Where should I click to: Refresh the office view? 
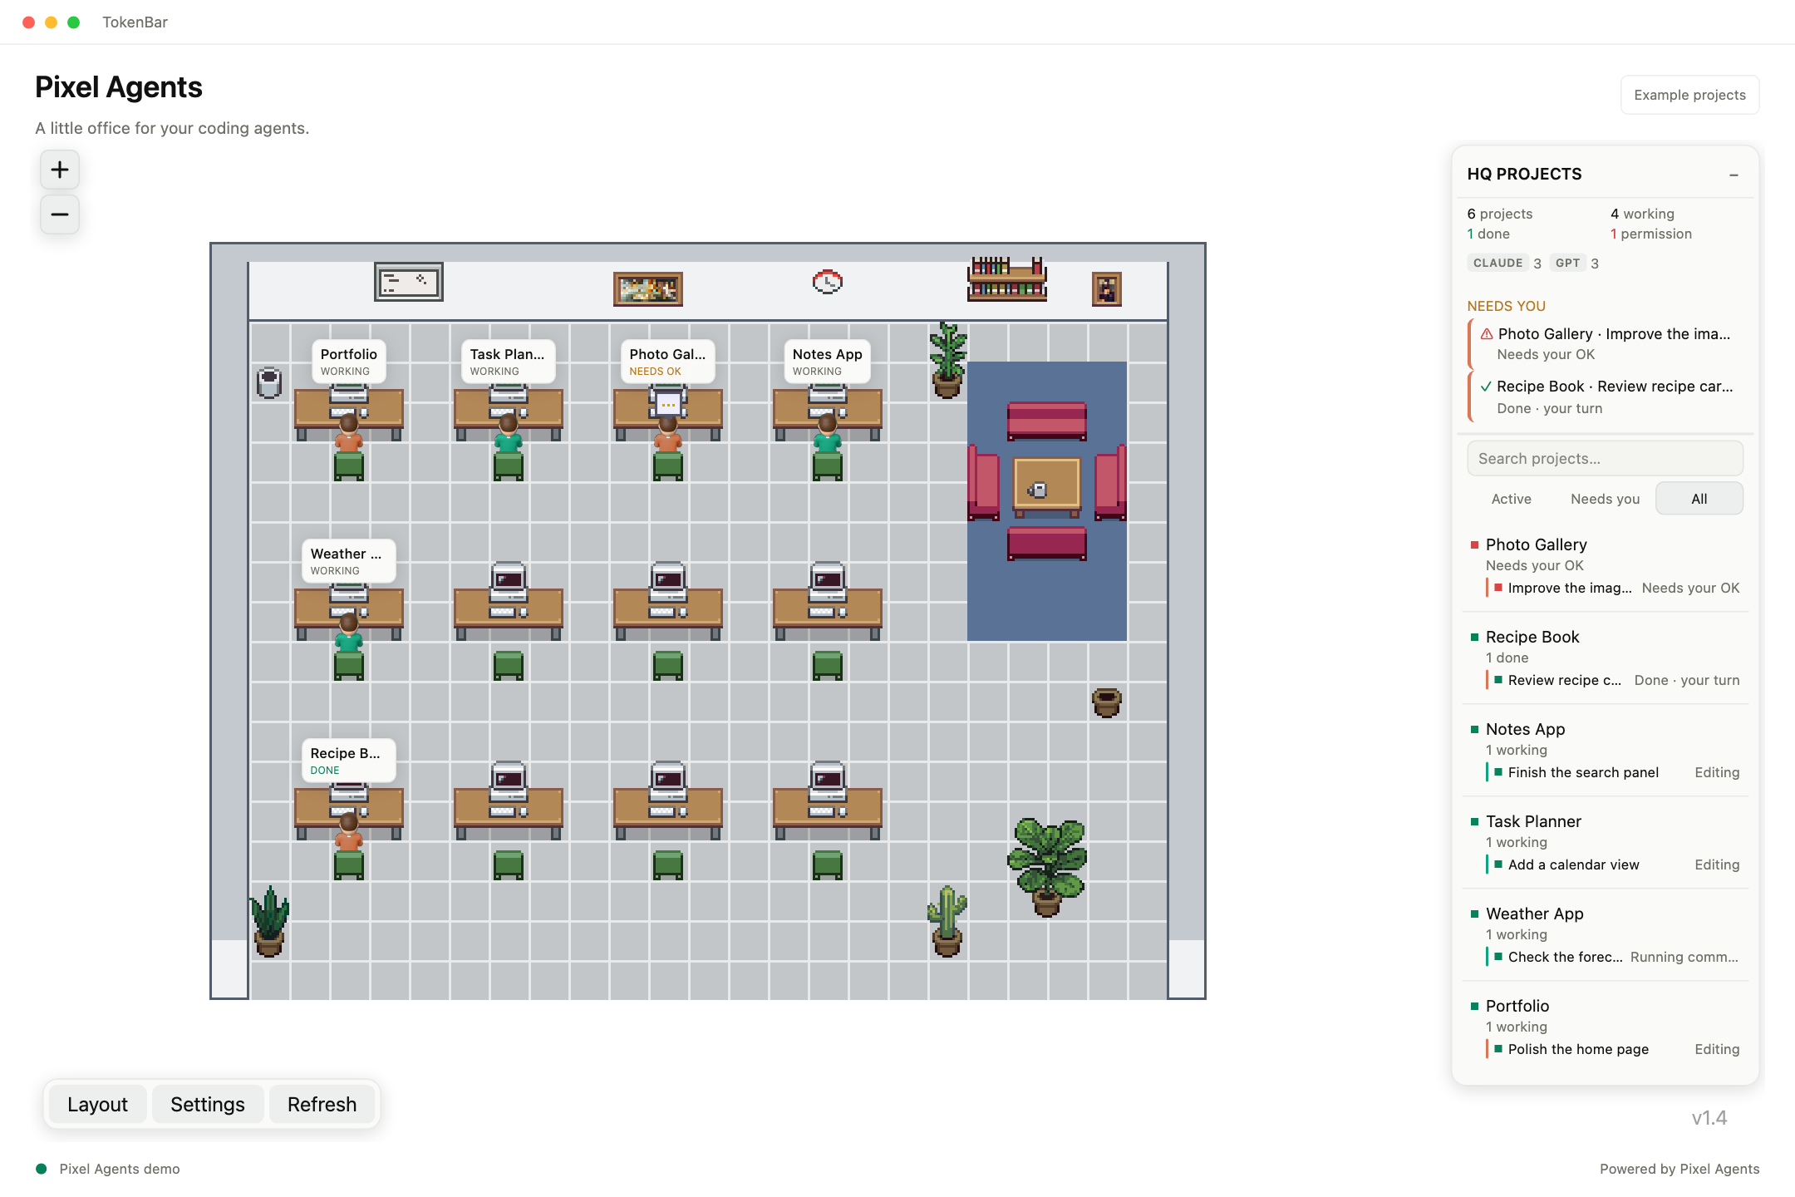point(322,1105)
